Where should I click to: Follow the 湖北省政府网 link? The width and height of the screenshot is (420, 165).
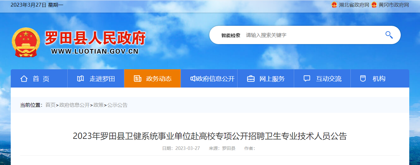[354, 5]
